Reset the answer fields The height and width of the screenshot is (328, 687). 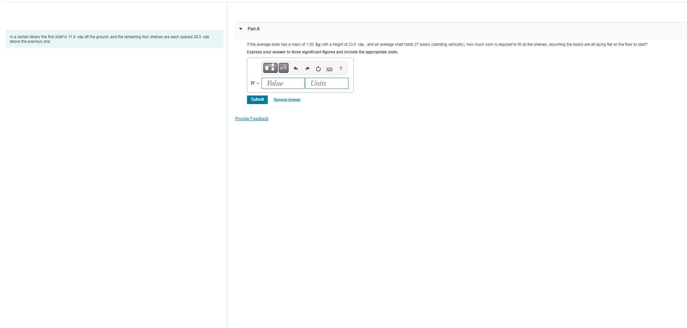coord(318,69)
